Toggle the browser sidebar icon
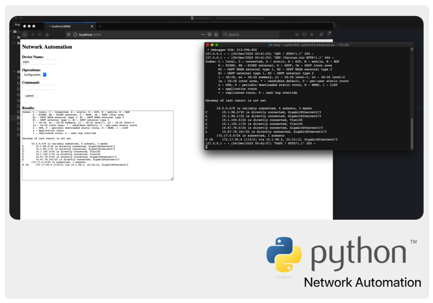Screen dimensions: 433x303 pyautogui.click(x=304, y=35)
